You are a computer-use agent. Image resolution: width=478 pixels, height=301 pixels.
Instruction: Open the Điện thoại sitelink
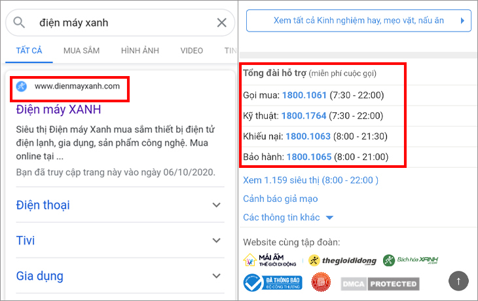click(43, 205)
